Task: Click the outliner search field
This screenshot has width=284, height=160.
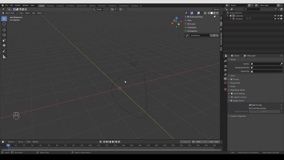Action: [x=252, y=9]
